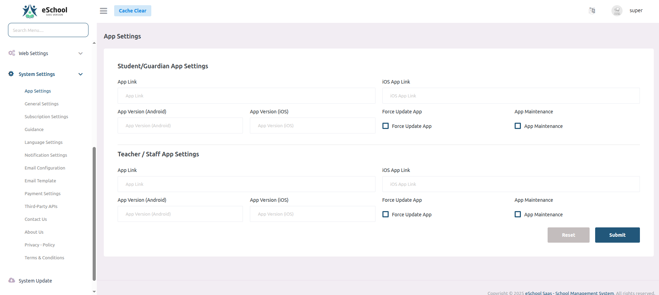This screenshot has width=659, height=295.
Task: Expand the Web Settings chevron
Action: click(81, 53)
